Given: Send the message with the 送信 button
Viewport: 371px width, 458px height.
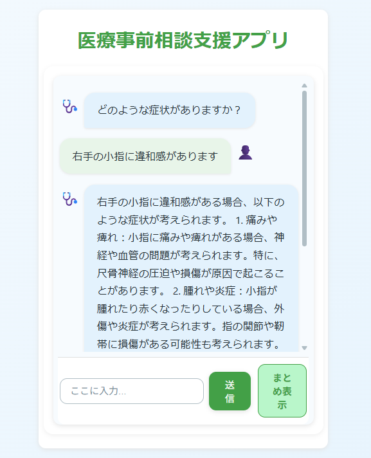Looking at the screenshot, I should pyautogui.click(x=230, y=391).
